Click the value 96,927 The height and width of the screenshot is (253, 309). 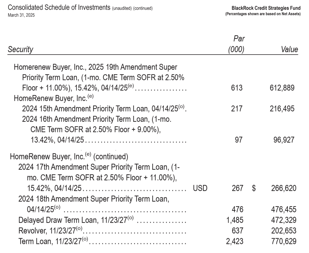click(285, 140)
